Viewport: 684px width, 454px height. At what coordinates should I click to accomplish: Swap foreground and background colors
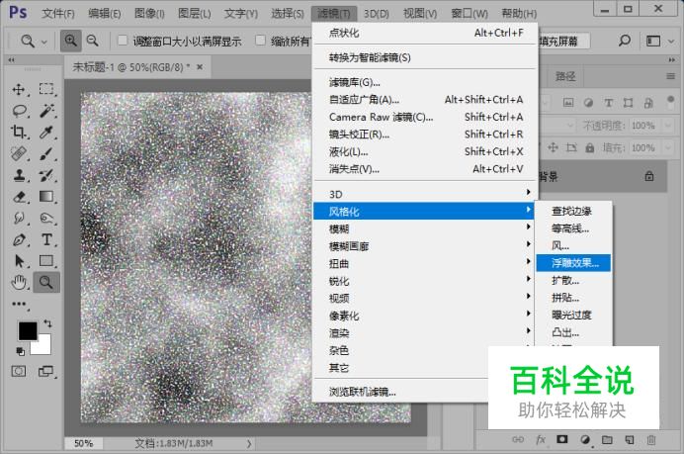coord(47,323)
